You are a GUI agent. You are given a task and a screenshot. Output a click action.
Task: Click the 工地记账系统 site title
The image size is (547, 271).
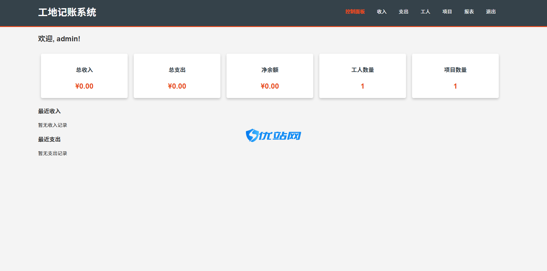67,12
